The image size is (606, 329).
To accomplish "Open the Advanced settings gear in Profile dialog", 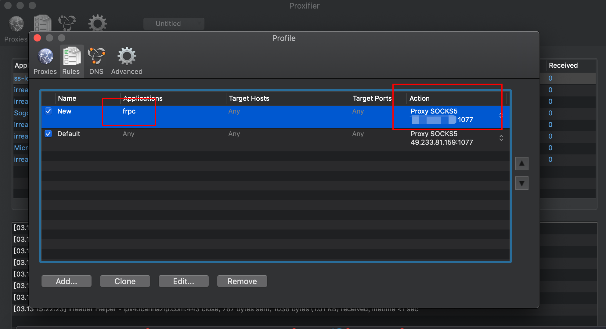I will coord(127,61).
